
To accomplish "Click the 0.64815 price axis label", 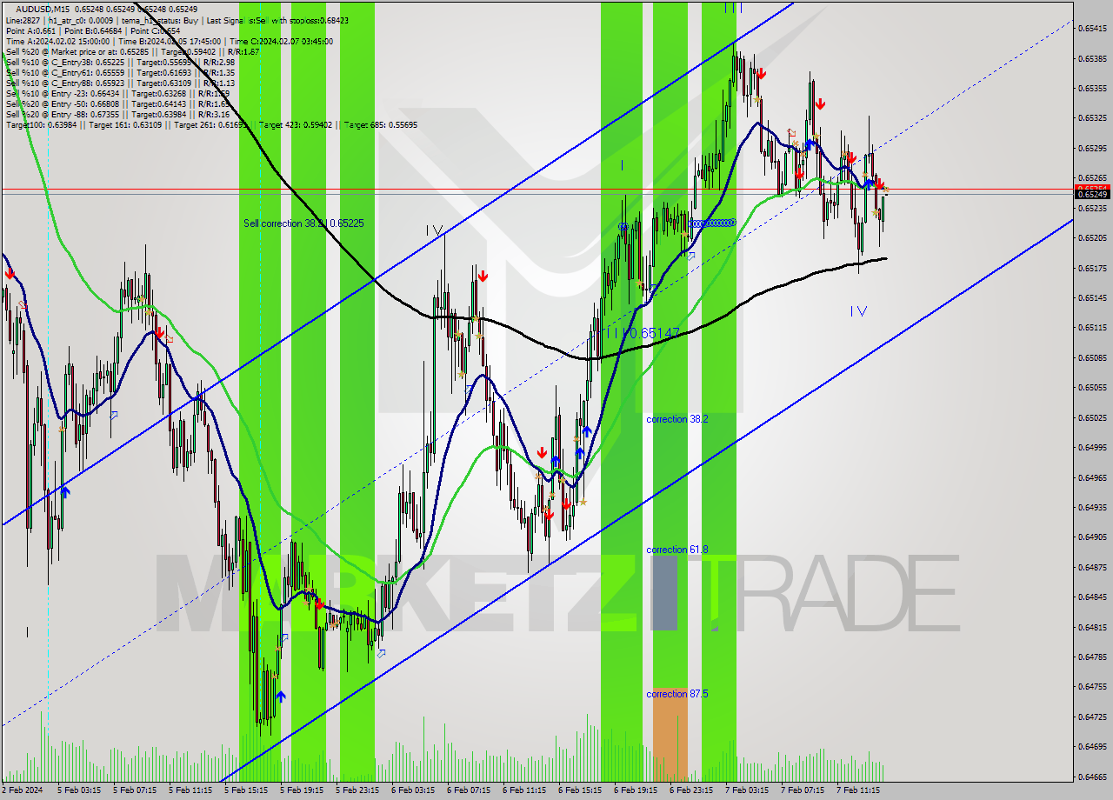I will [1092, 627].
